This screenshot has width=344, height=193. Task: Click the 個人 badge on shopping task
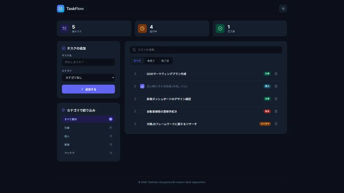267,86
